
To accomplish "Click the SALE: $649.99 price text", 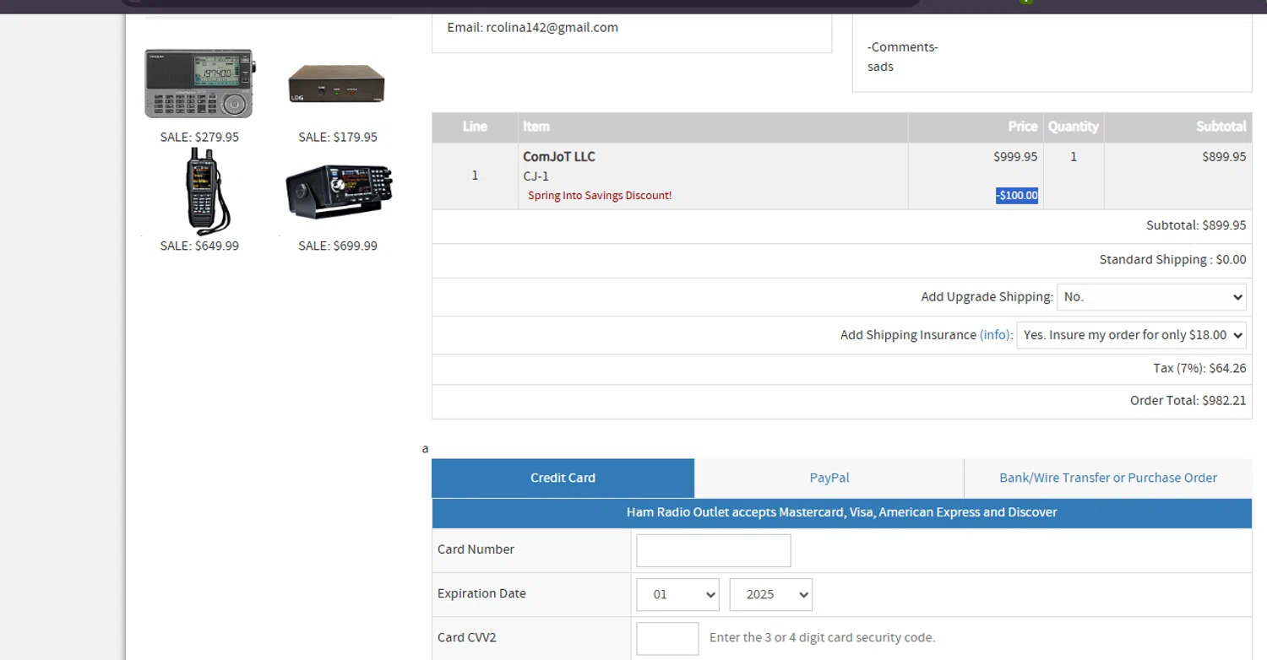I will point(199,246).
